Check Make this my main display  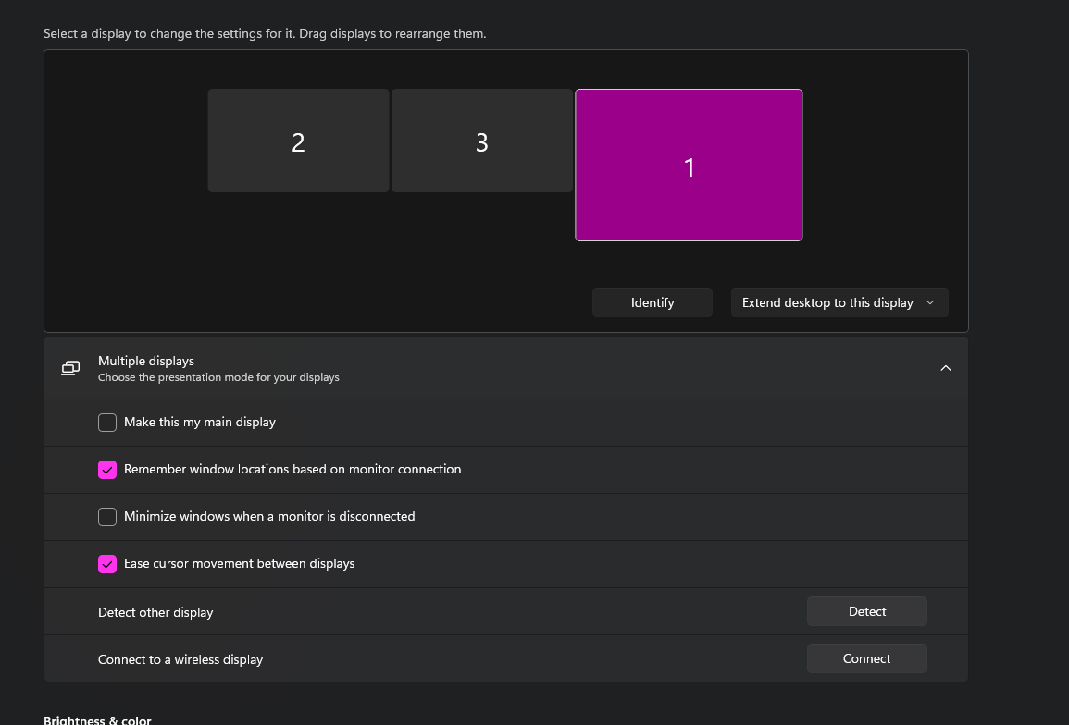pos(107,423)
